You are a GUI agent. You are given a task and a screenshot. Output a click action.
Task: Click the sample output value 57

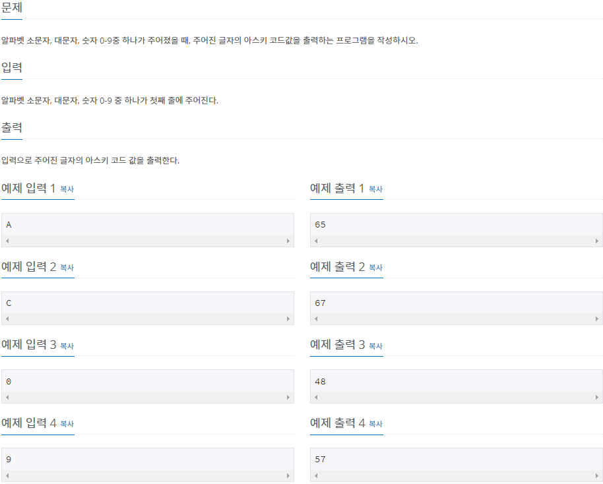point(320,460)
